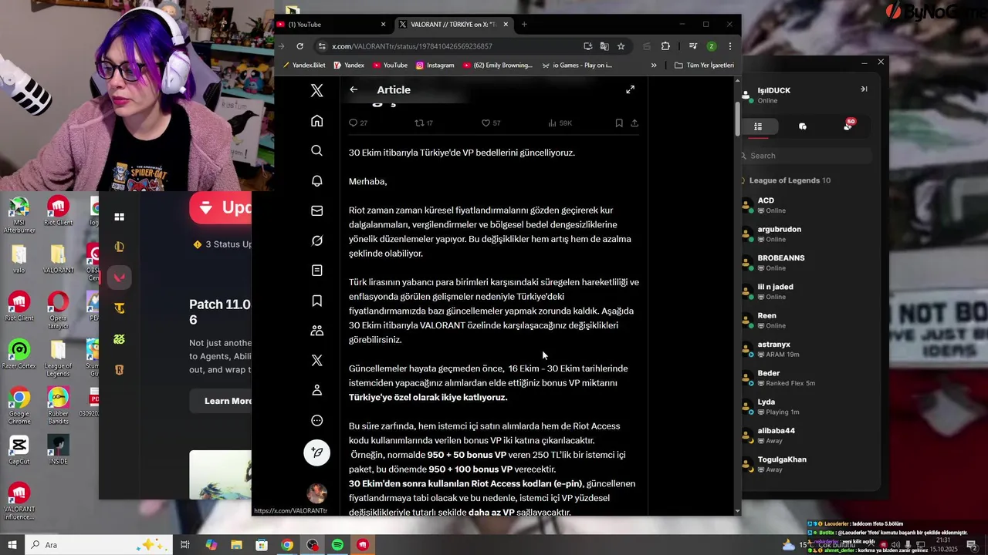This screenshot has height=555, width=988.
Task: Repost the tweet with 17 reposts
Action: 424,123
